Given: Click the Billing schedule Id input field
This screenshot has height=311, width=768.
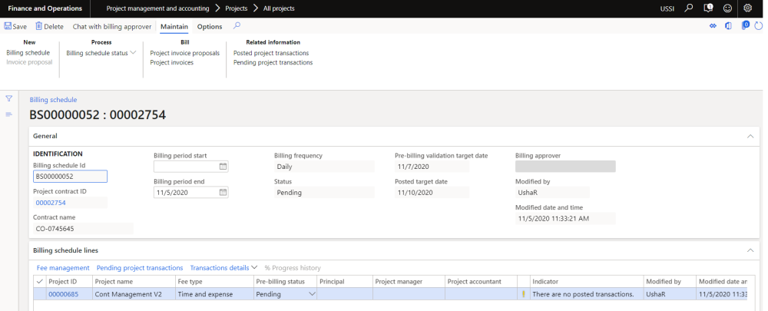Looking at the screenshot, I should pyautogui.click(x=70, y=176).
